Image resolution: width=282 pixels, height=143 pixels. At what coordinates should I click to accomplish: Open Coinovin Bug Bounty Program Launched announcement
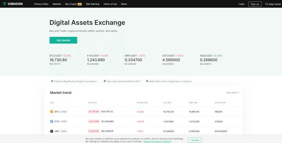pyautogui.click(x=75, y=81)
